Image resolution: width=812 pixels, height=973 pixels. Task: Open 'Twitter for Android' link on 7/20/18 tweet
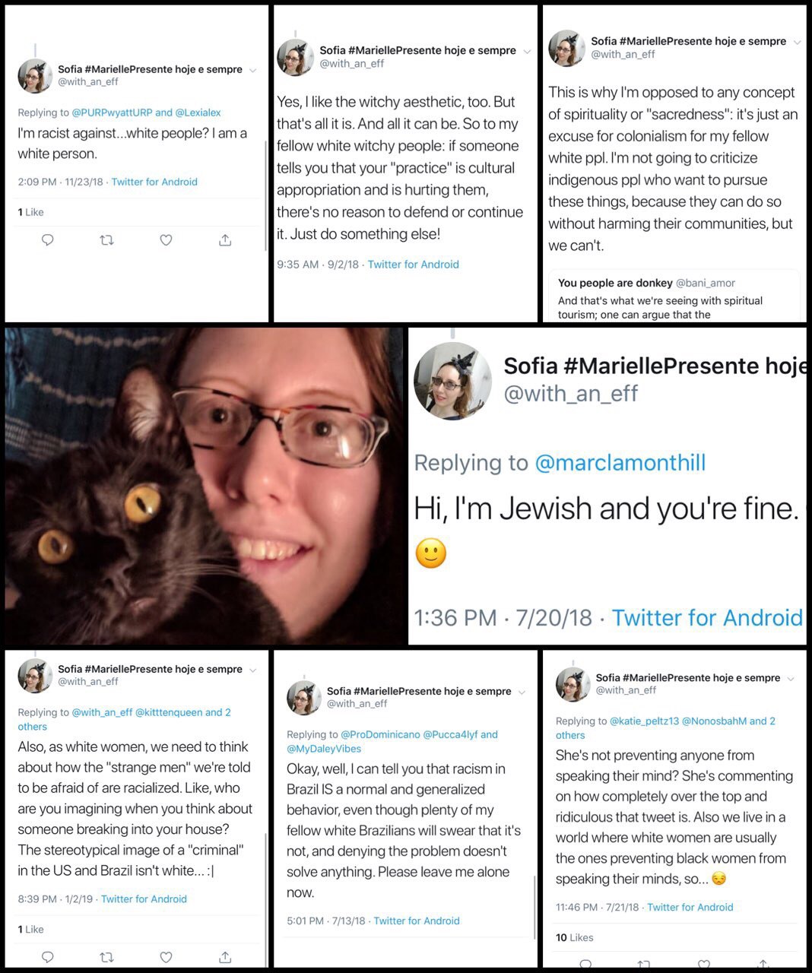pyautogui.click(x=707, y=617)
